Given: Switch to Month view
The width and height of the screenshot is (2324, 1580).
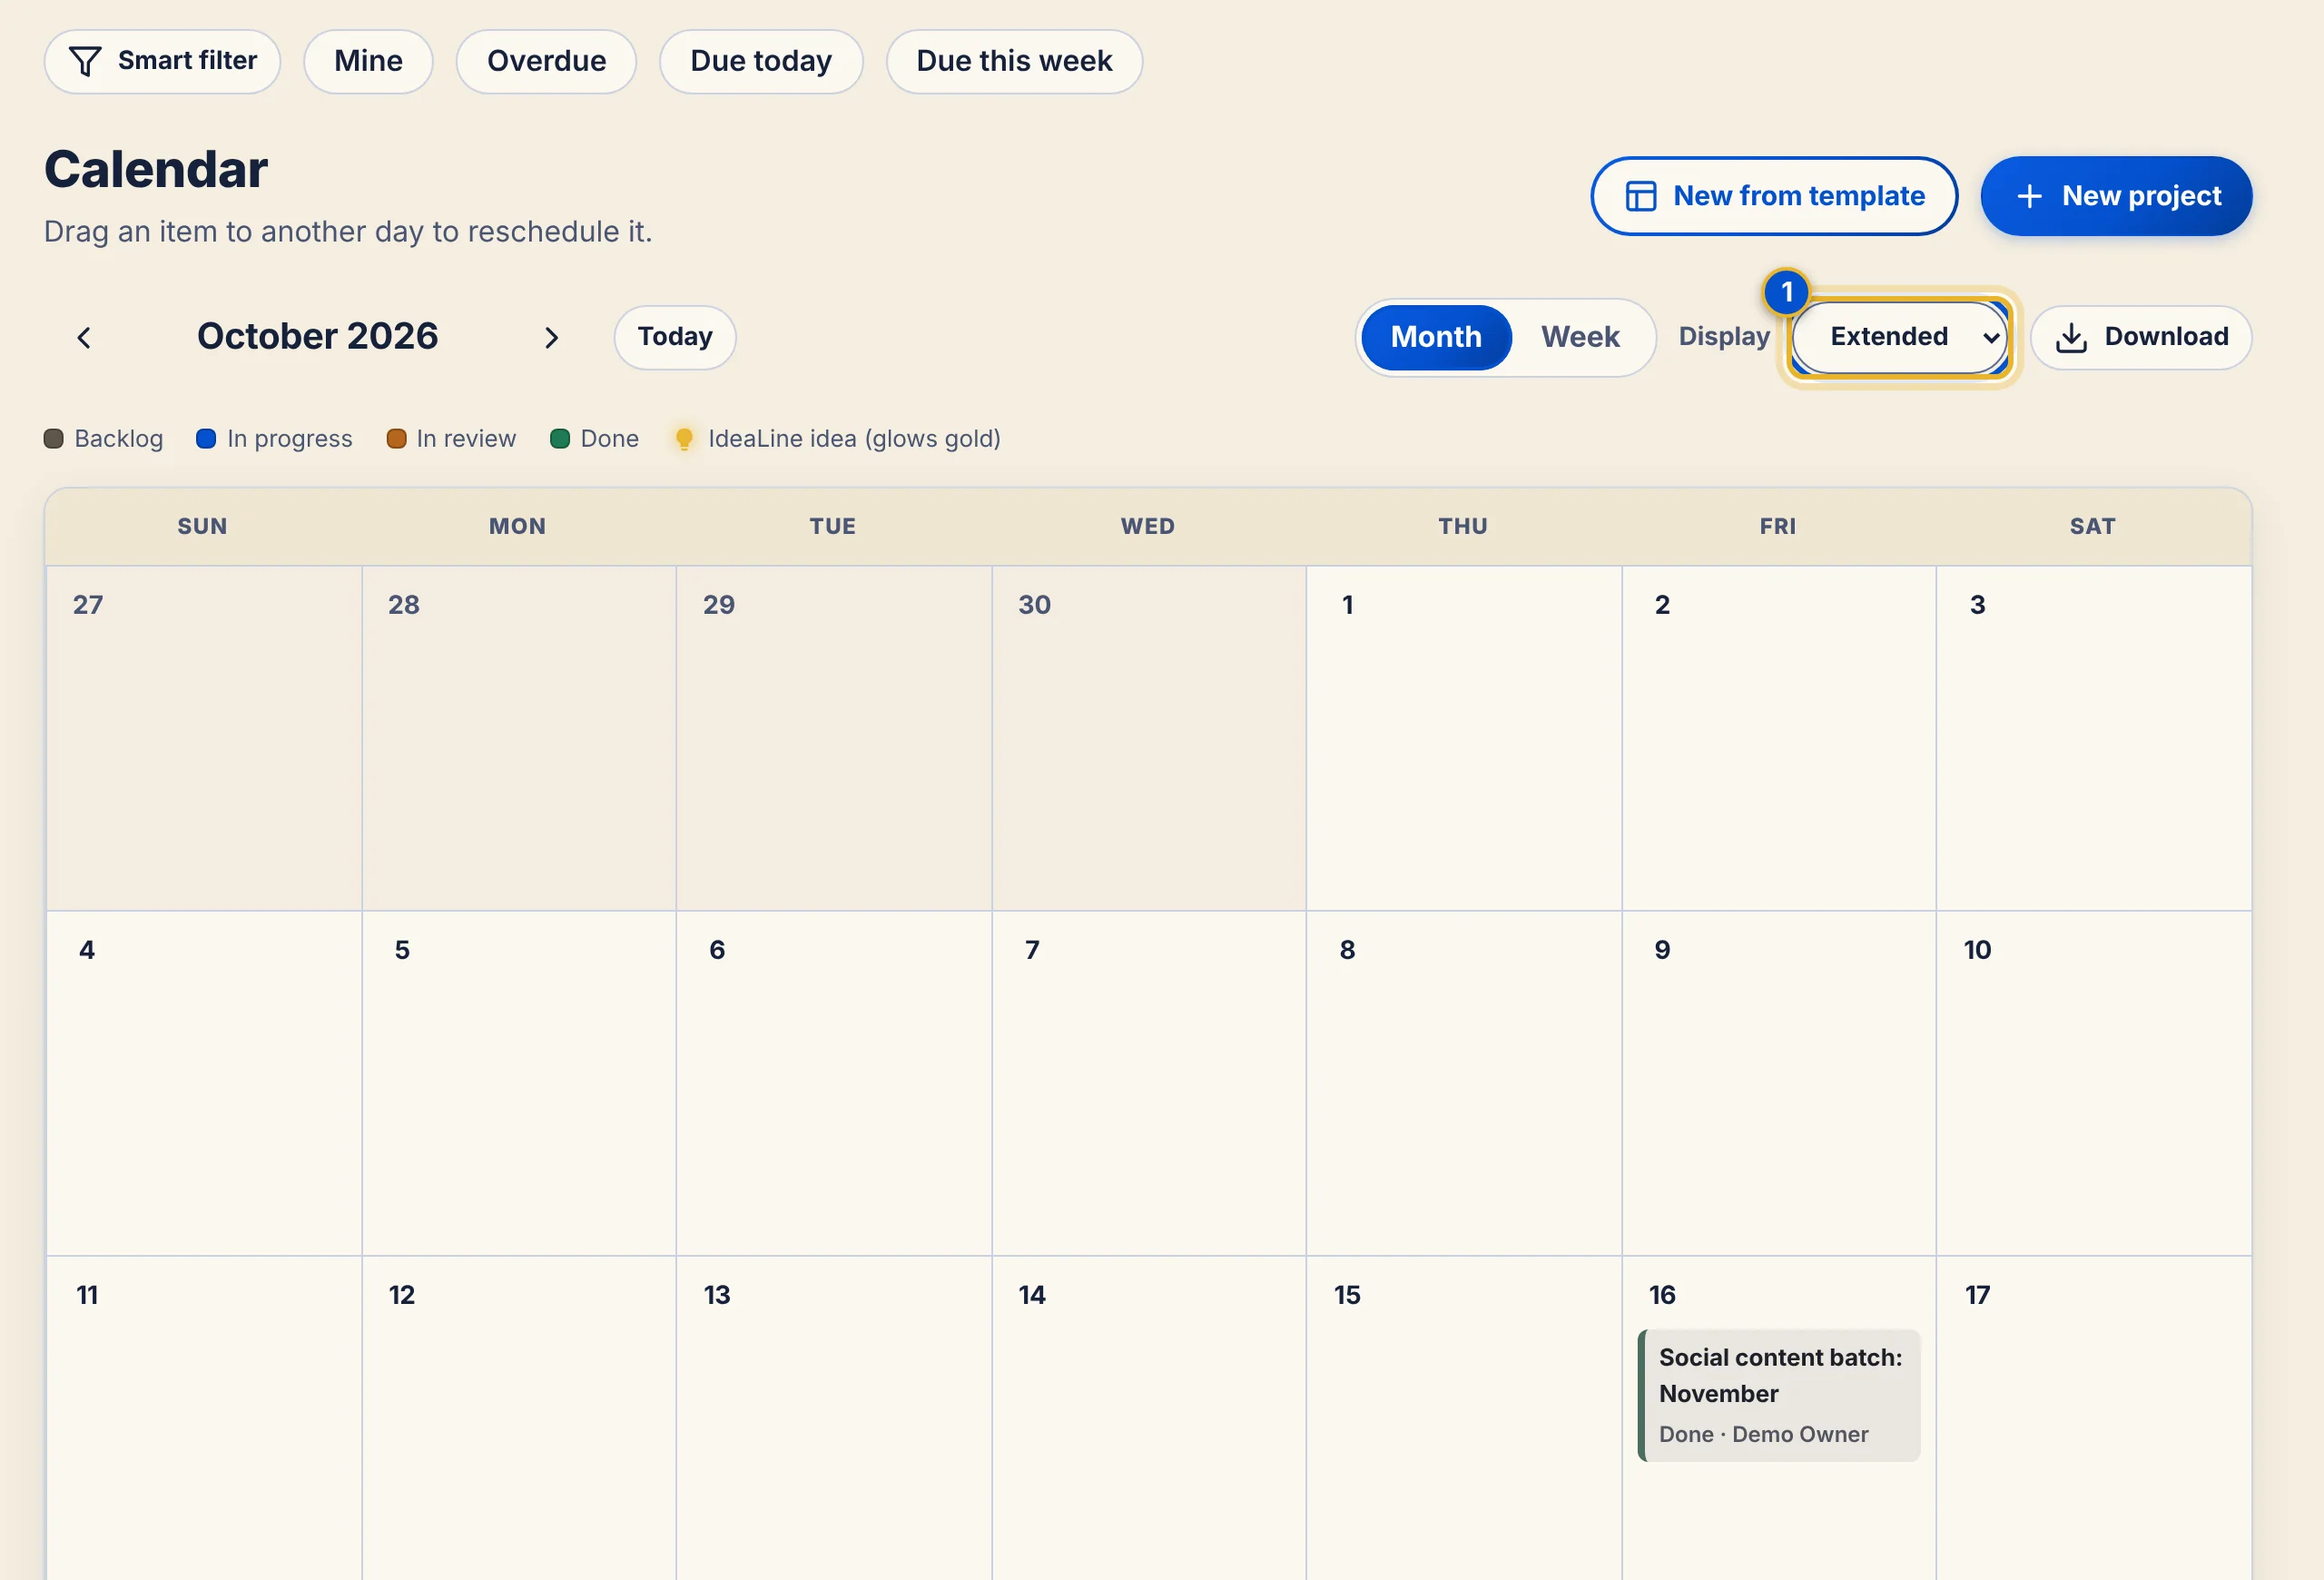Looking at the screenshot, I should 1436,337.
